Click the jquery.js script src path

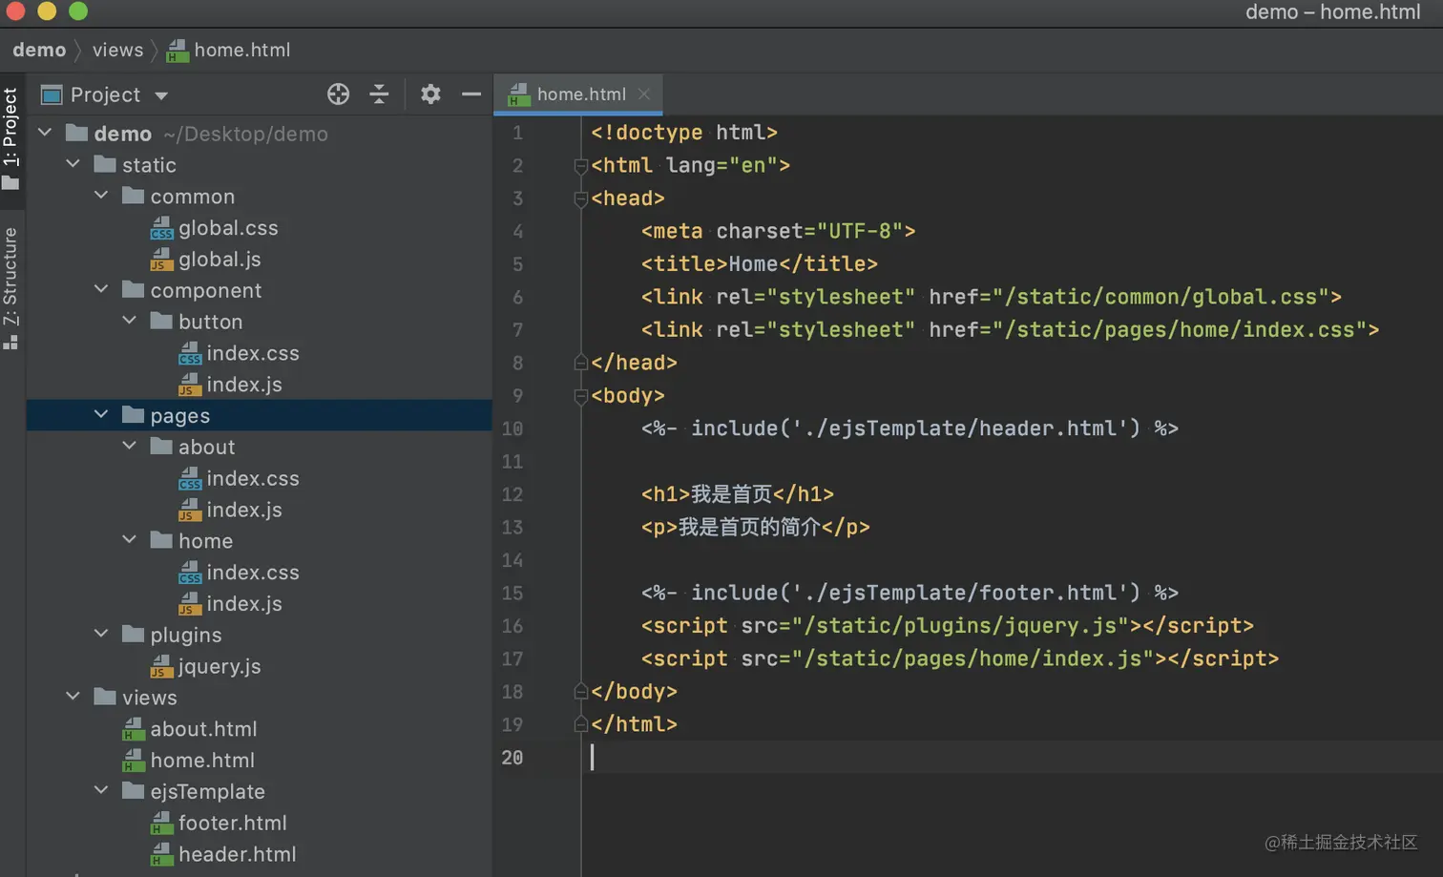[x=960, y=626]
